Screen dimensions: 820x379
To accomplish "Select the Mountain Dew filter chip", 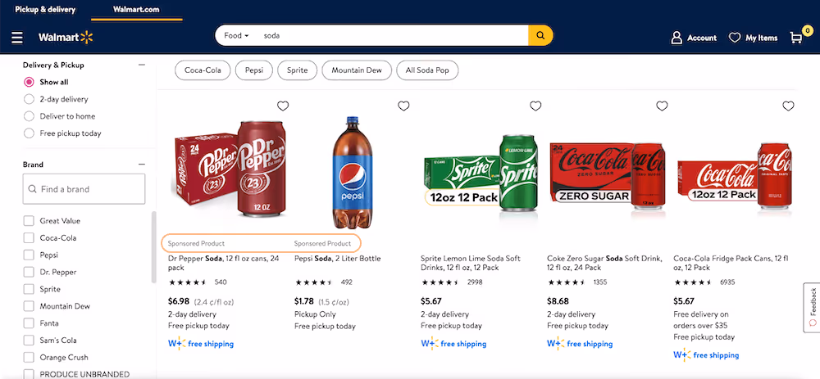I will point(357,70).
